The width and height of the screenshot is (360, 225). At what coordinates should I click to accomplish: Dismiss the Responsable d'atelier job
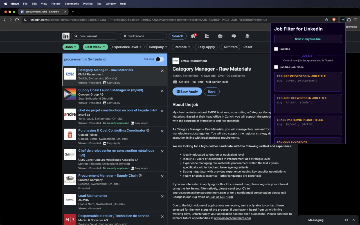click(162, 217)
